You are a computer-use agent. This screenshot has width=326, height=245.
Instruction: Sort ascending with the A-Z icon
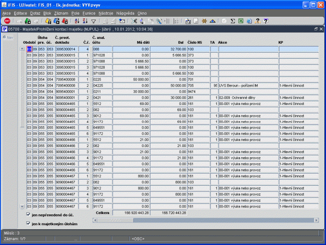pyautogui.click(x=77, y=21)
